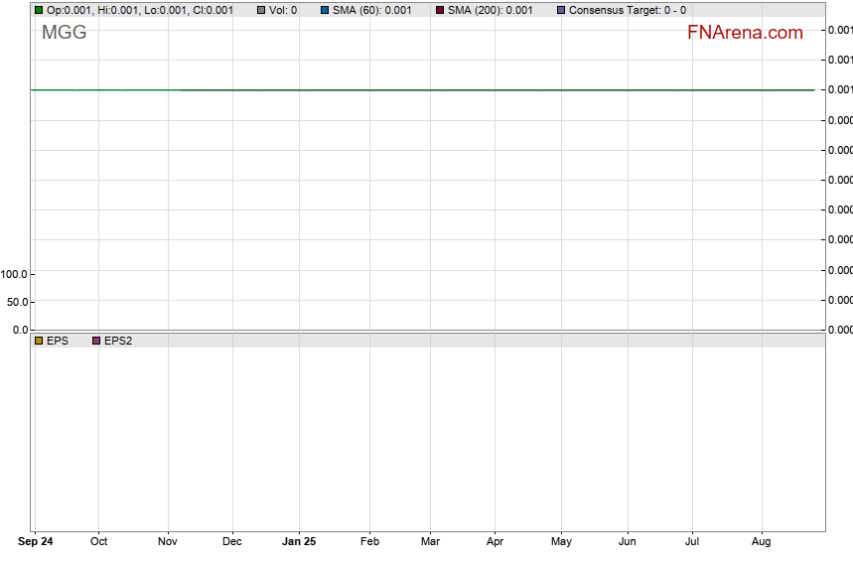Viewport: 853px width, 562px height.
Task: Click the 'Sep 24' date axis label
Action: click(37, 542)
